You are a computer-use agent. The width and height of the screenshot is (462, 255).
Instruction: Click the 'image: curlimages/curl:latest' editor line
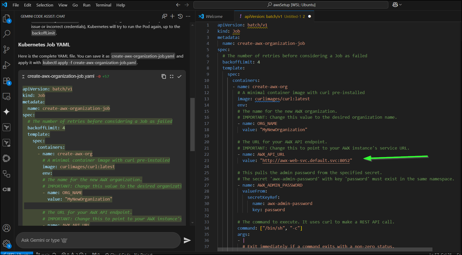[274, 99]
